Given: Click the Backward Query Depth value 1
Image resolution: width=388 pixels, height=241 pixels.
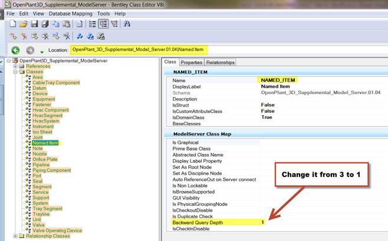Looking at the screenshot, I should [262, 223].
